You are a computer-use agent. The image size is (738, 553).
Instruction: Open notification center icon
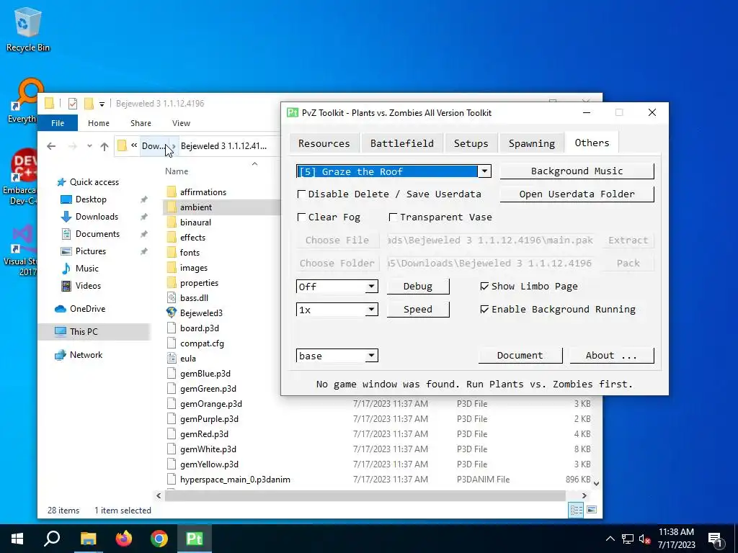(x=716, y=539)
